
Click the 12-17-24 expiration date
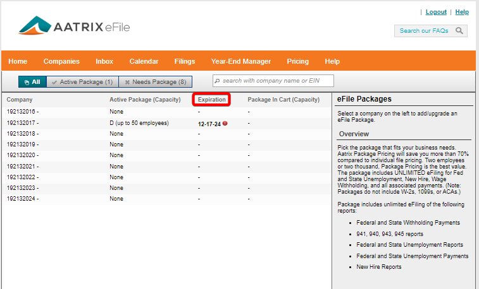[209, 124]
